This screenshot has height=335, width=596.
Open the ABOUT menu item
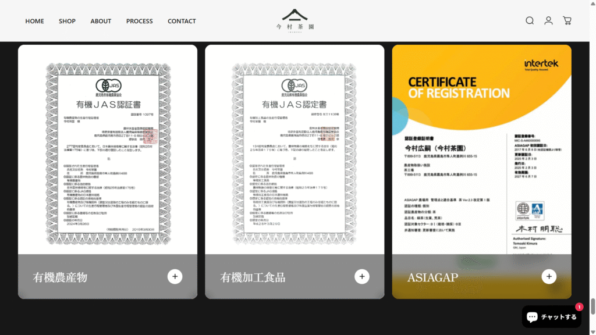click(101, 22)
